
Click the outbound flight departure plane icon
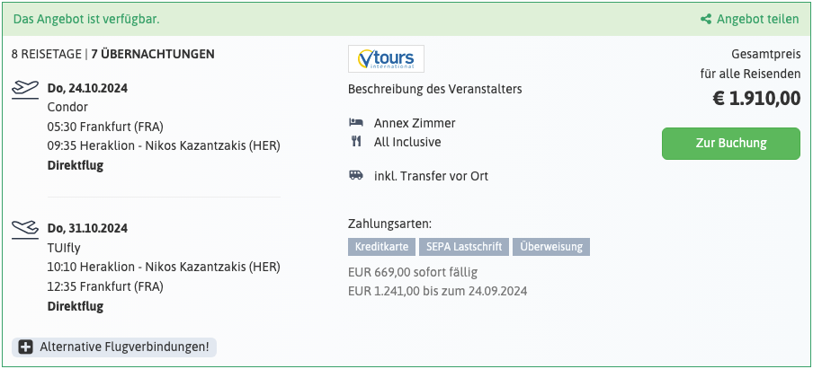(25, 90)
